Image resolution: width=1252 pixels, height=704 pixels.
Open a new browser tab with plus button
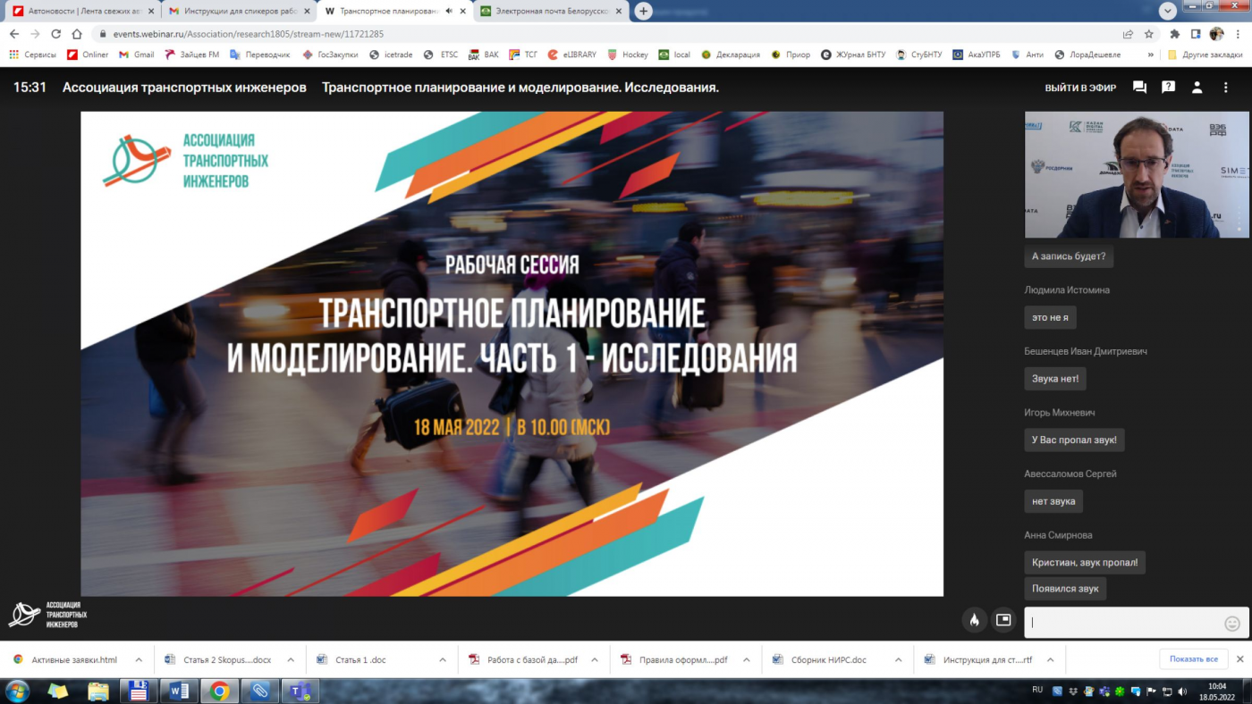(643, 11)
